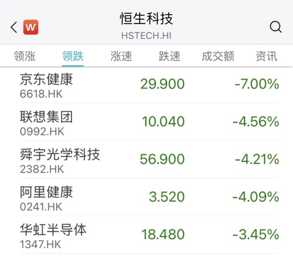Tap the 29.900 price for 京东健康
293x256 pixels.
tap(162, 84)
